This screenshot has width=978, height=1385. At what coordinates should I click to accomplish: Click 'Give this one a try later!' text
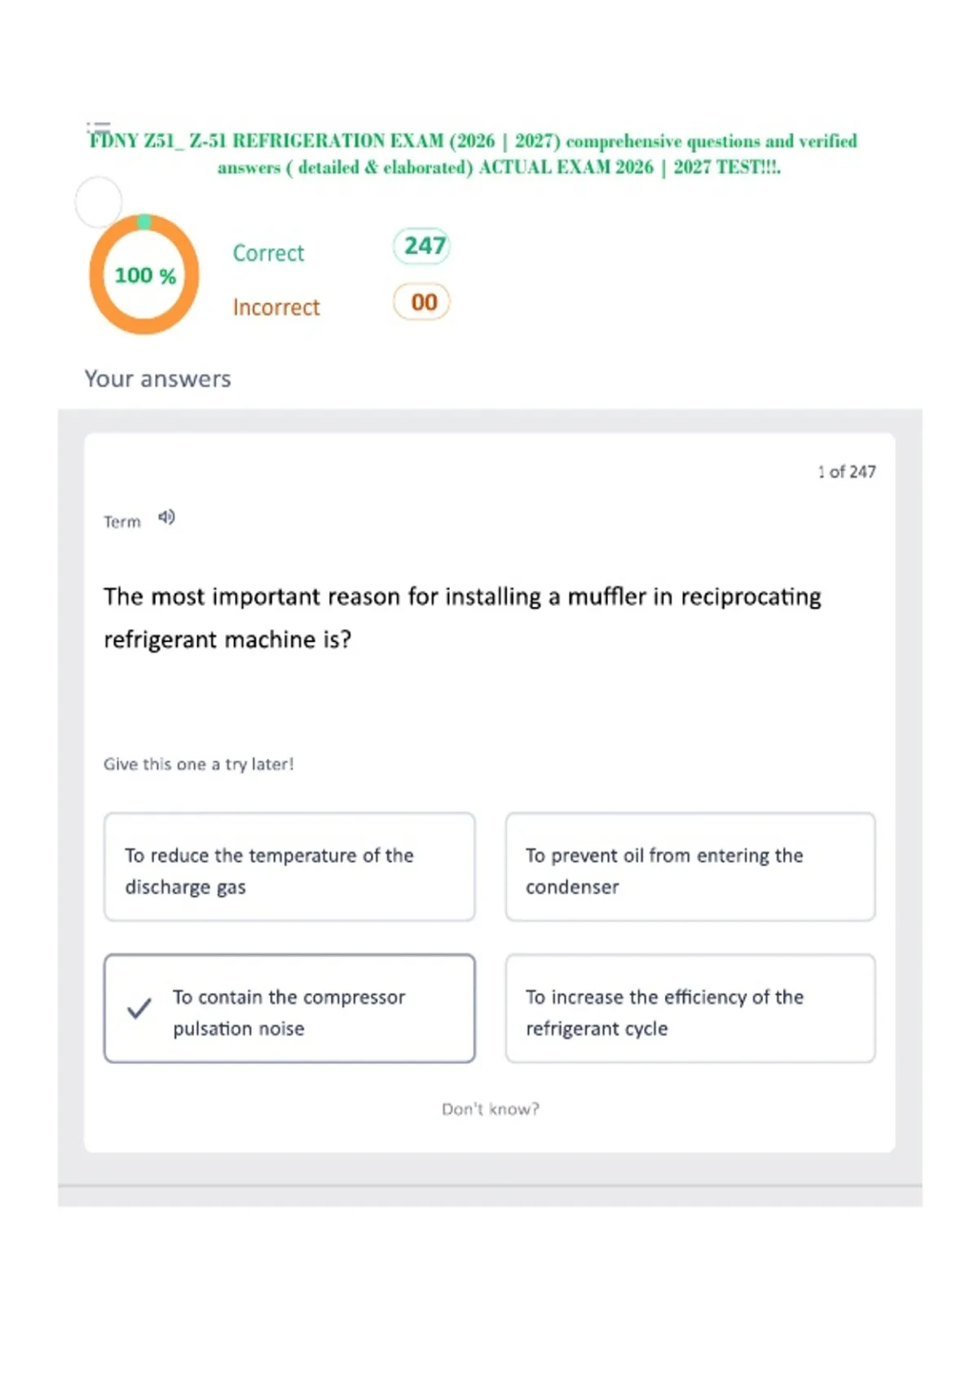tap(199, 764)
